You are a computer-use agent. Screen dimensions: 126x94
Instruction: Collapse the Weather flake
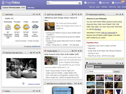point(37,14)
